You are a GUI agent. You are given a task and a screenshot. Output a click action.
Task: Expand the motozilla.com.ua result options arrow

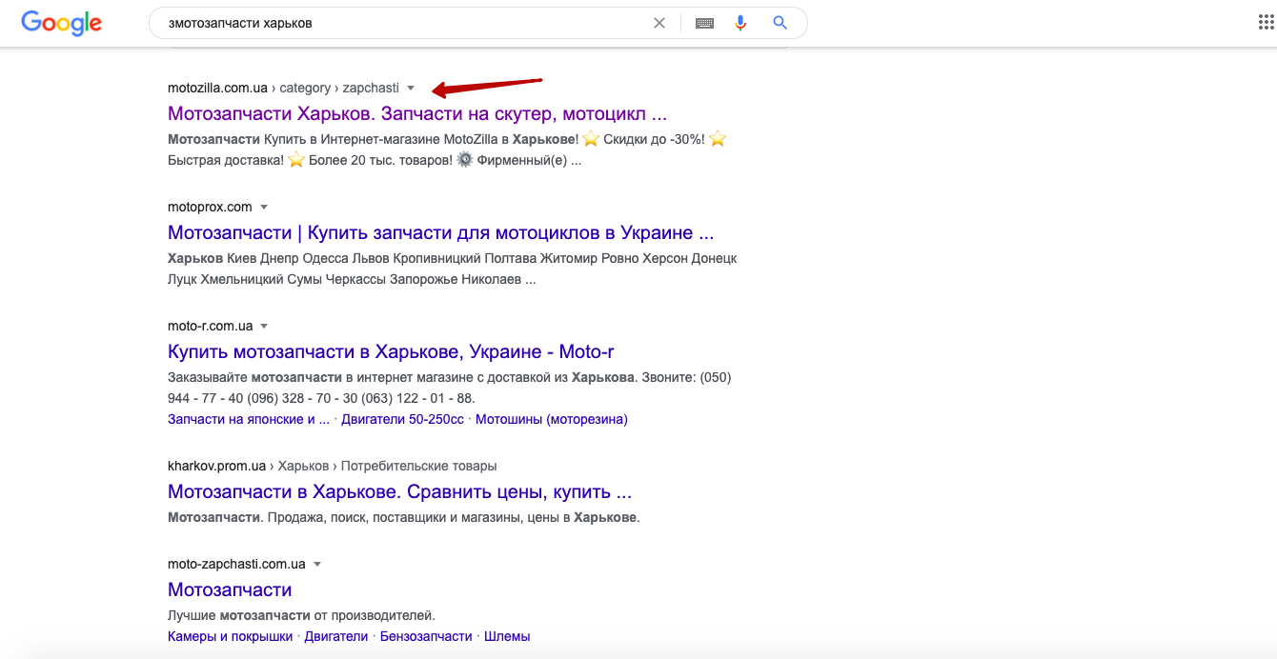pos(411,88)
